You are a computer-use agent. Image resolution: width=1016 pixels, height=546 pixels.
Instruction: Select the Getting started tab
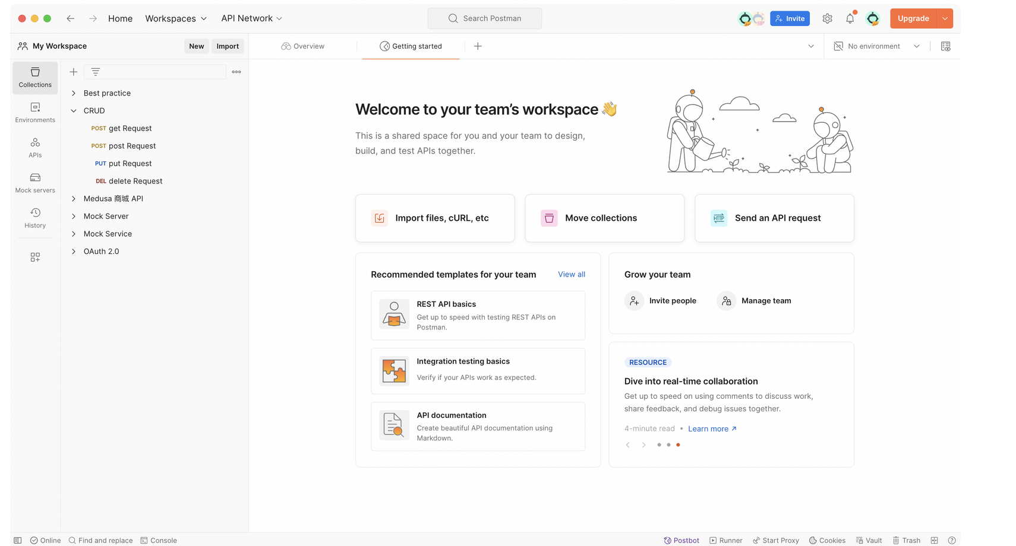[x=411, y=46]
